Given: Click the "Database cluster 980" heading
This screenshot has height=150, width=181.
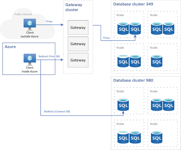Looking at the screenshot, I should (133, 80).
